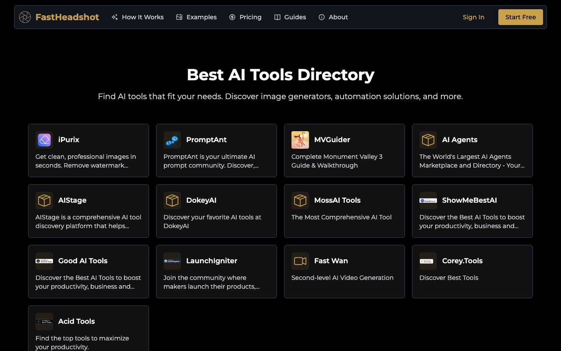Open the Good AI Tools title link
Screen dimensions: 561x351
point(83,261)
